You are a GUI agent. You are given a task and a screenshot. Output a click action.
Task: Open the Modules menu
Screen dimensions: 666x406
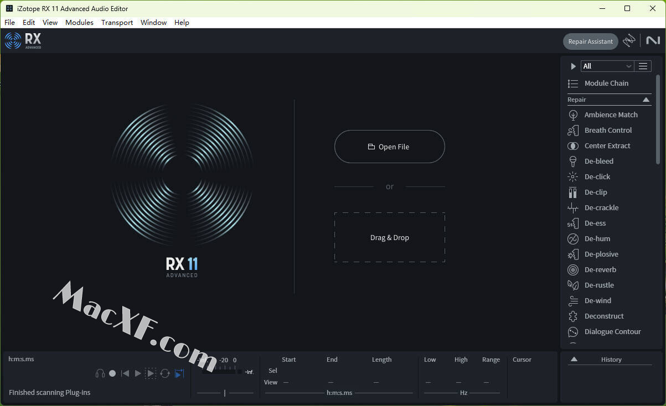tap(79, 22)
